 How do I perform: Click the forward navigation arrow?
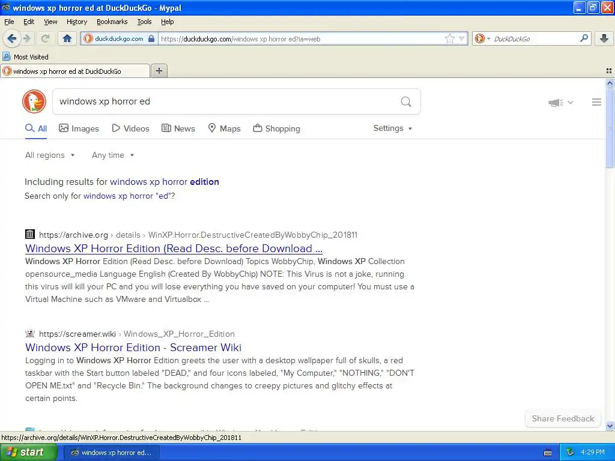tap(26, 38)
